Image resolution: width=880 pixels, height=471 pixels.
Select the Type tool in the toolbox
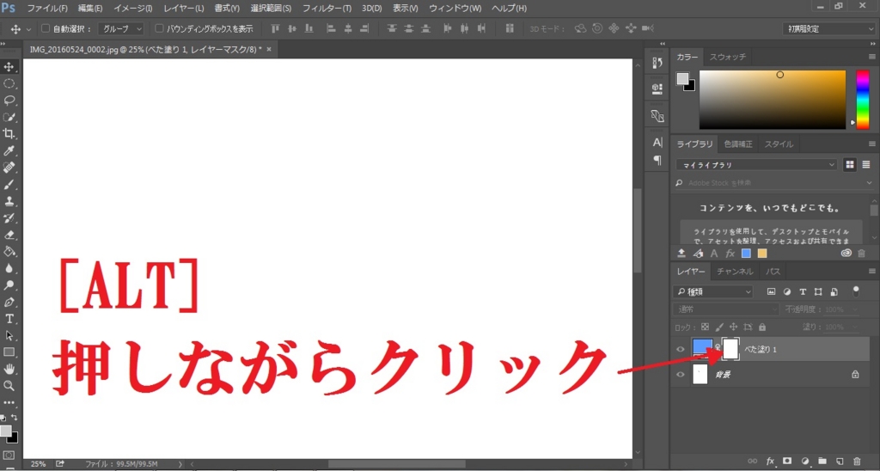[9, 319]
